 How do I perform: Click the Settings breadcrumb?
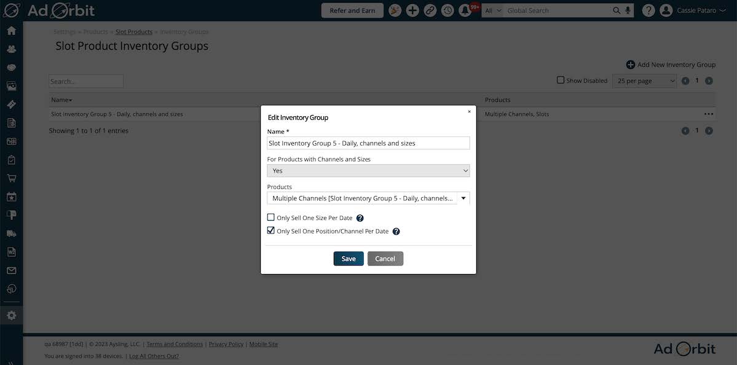click(65, 32)
